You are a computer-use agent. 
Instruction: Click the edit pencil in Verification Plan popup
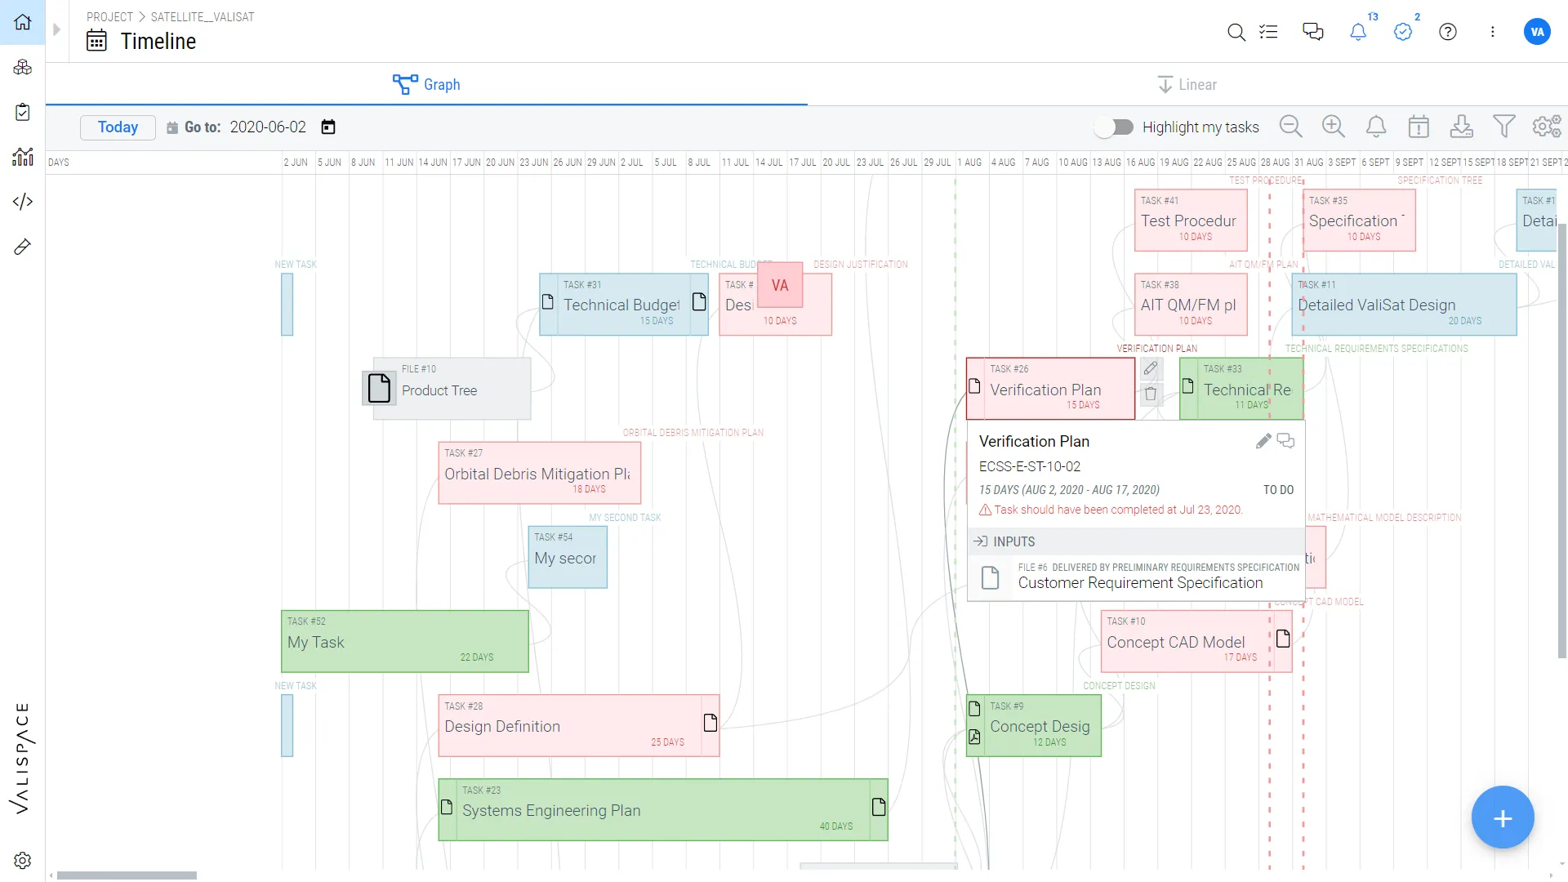pyautogui.click(x=1263, y=441)
